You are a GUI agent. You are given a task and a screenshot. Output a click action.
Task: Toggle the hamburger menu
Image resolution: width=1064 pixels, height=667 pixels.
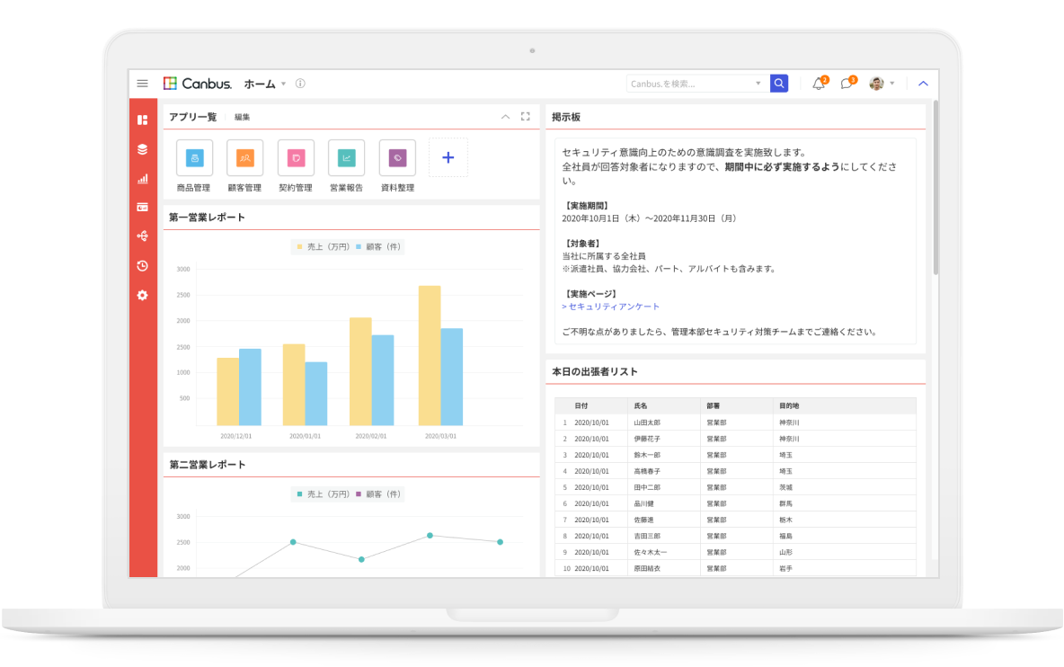click(142, 84)
